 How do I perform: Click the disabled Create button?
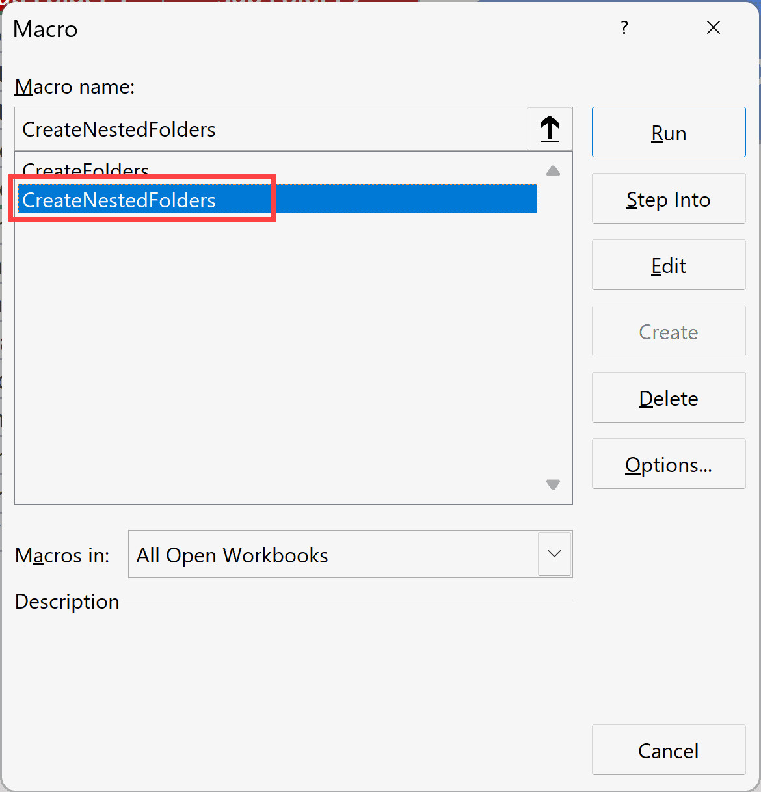[668, 331]
